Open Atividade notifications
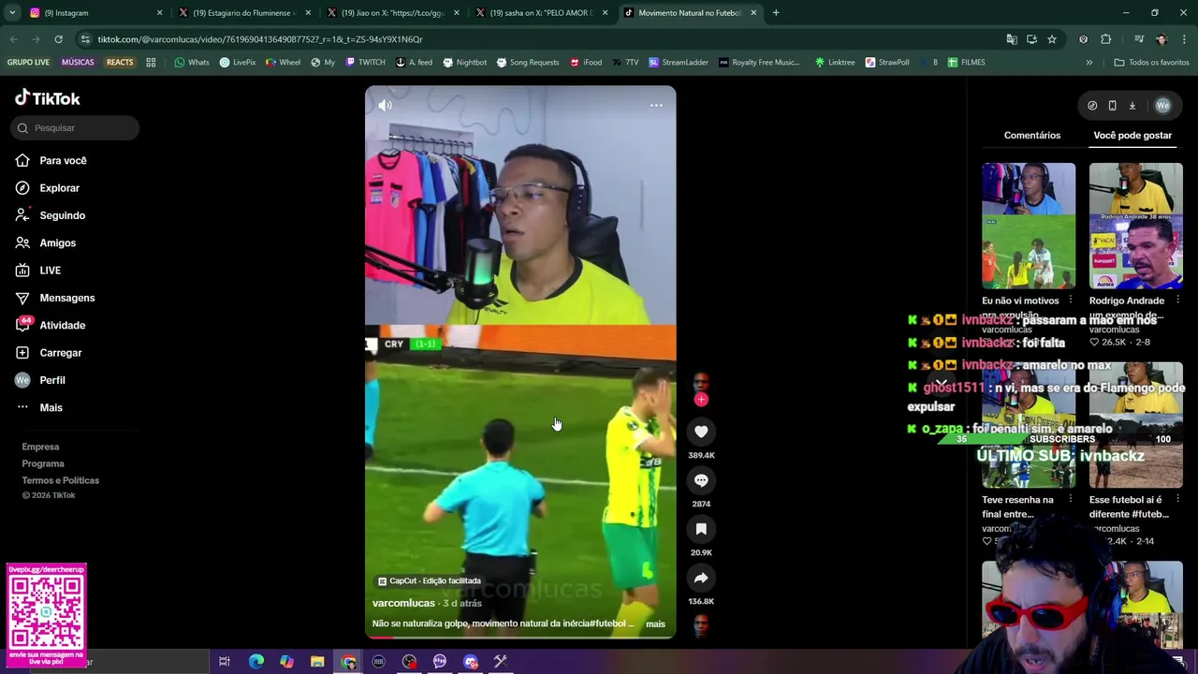Screen dimensions: 1198x674 coord(62,325)
